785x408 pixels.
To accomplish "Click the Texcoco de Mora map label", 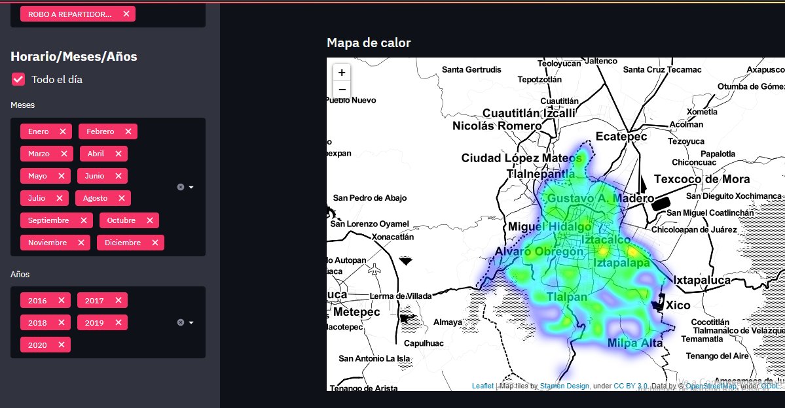I will point(702,179).
